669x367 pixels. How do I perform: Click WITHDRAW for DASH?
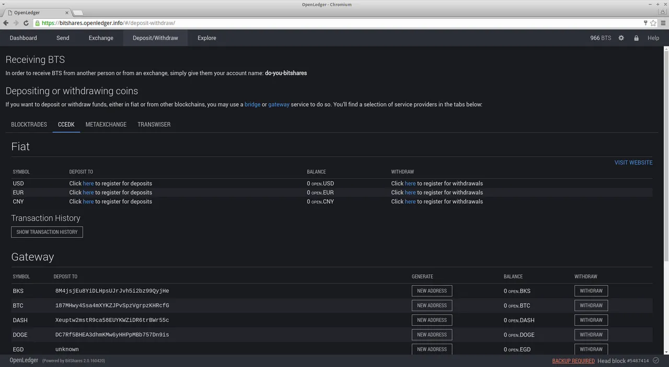tap(591, 320)
